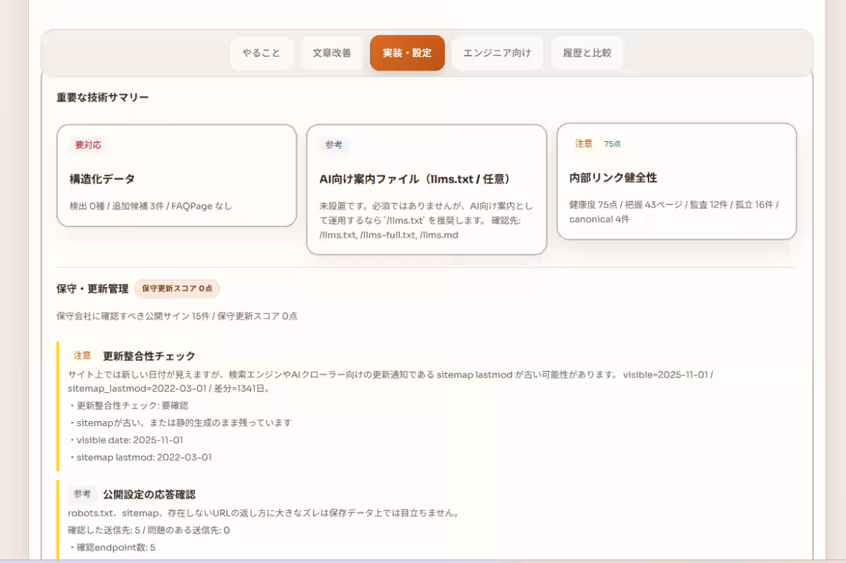The height and width of the screenshot is (563, 846).
Task: Click the robots.txt、sitemap description line
Action: tap(264, 513)
